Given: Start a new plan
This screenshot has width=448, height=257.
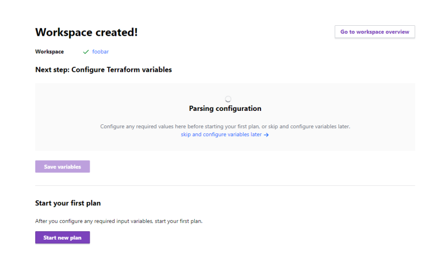Looking at the screenshot, I should [62, 238].
